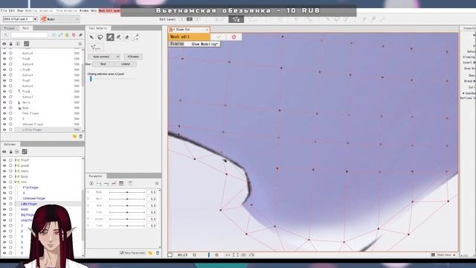Image resolution: width=476 pixels, height=268 pixels.
Task: Click the list view icon in the Parameter toolbar
Action: tap(121, 183)
